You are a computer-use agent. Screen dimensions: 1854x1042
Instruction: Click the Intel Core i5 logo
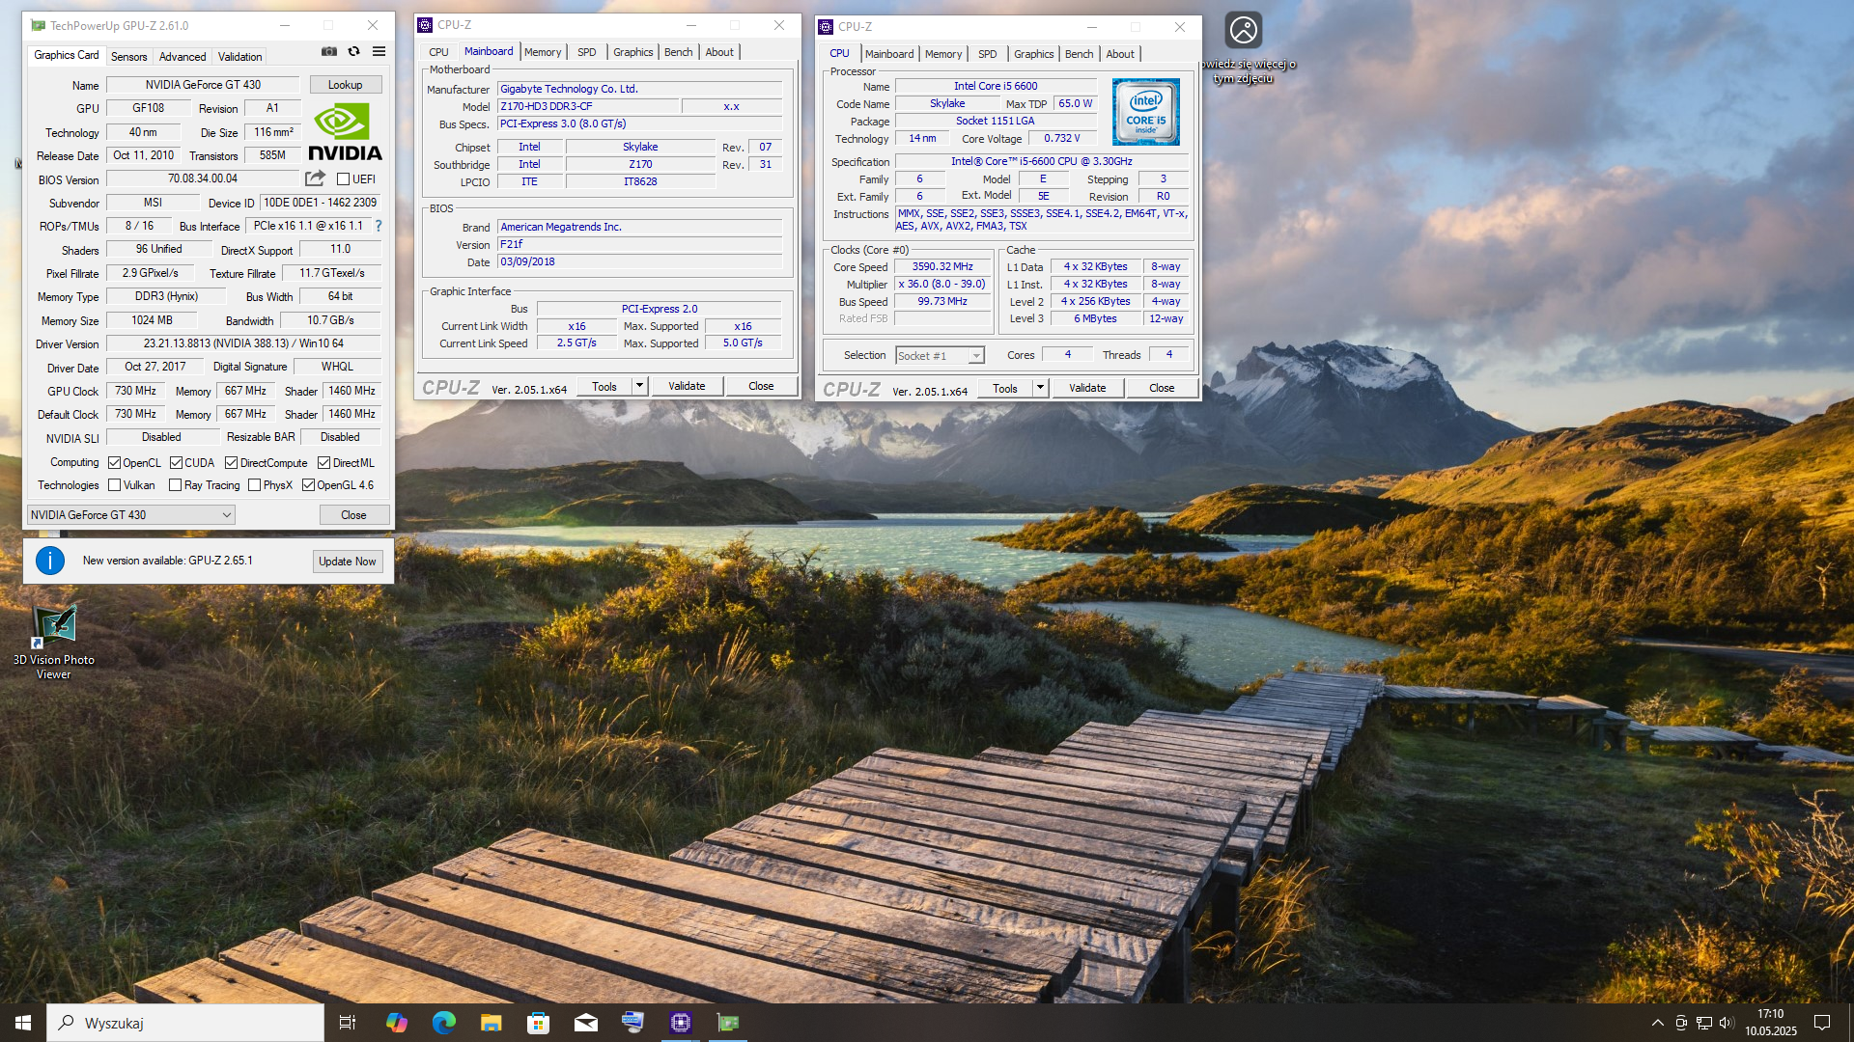[1145, 113]
